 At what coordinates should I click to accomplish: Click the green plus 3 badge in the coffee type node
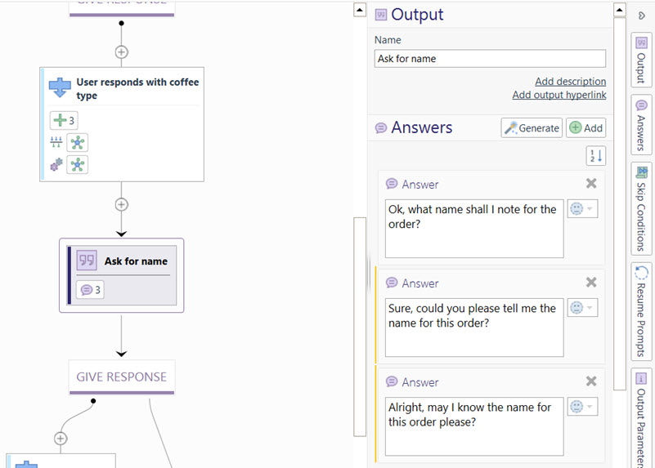pos(63,121)
